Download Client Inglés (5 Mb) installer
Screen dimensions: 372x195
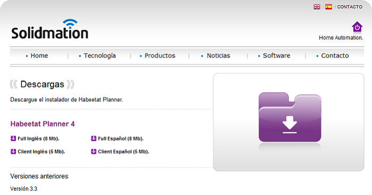pos(42,151)
